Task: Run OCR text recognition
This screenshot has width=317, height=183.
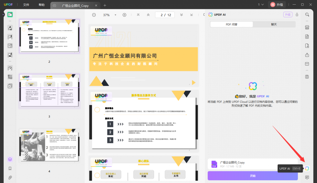Action: 307,28
